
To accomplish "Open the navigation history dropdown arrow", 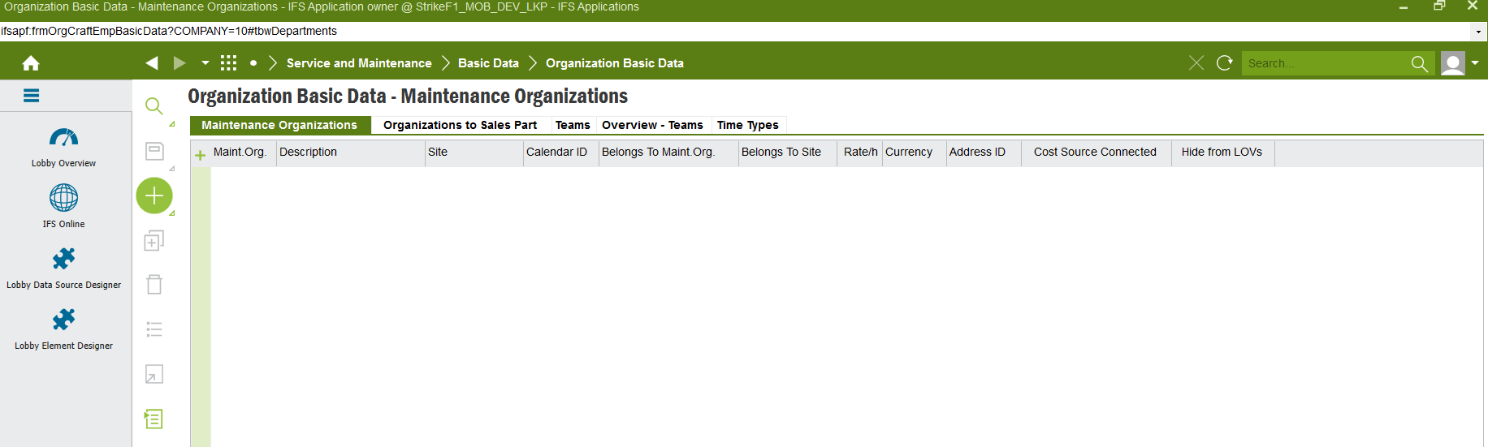I will click(x=205, y=63).
